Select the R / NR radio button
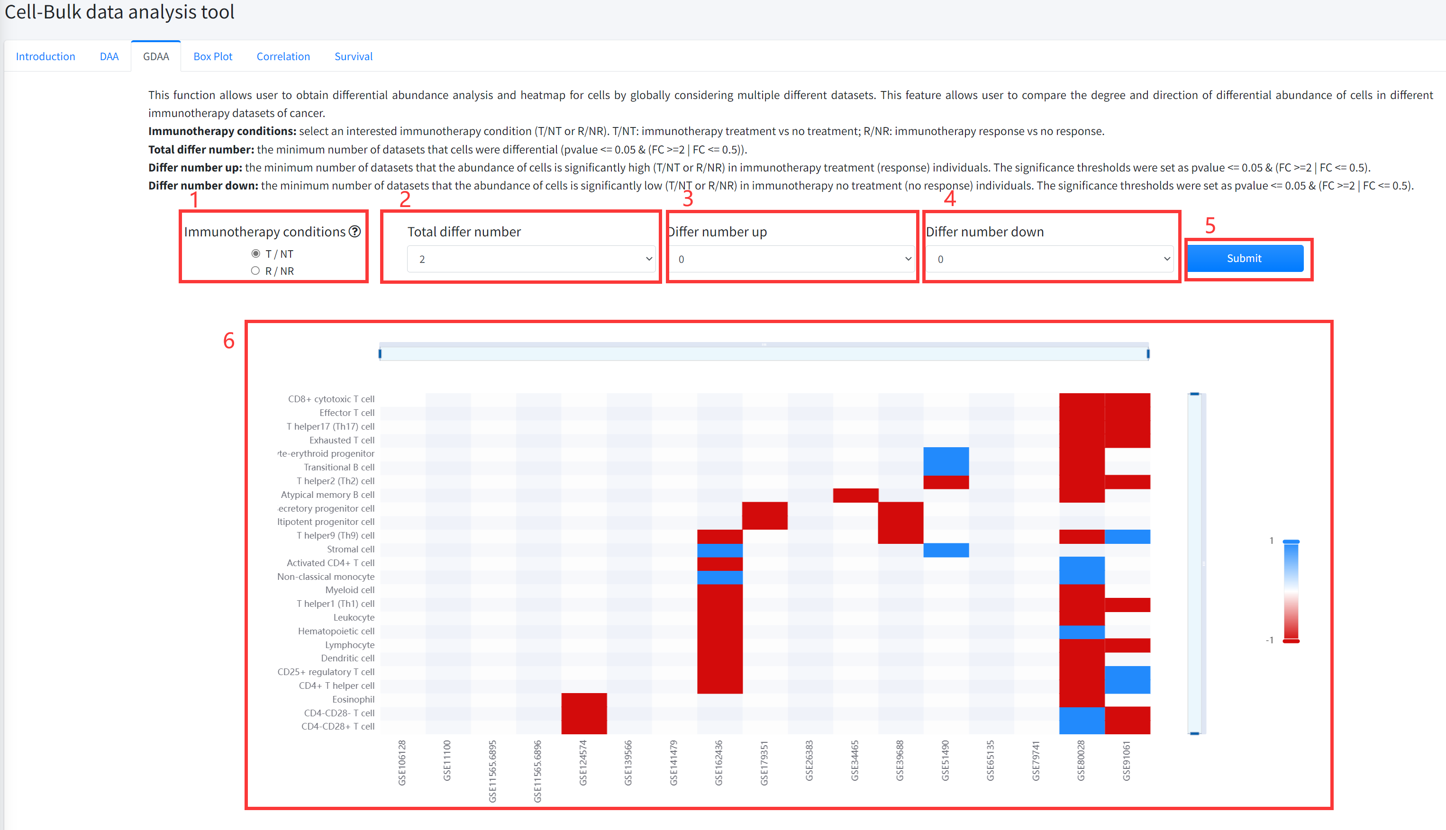Image resolution: width=1446 pixels, height=830 pixels. click(x=255, y=271)
